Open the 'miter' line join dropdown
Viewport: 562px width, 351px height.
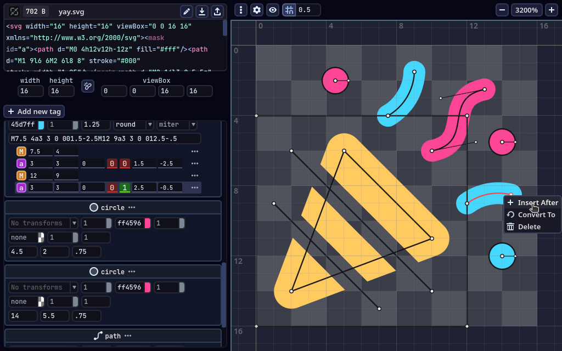[177, 124]
